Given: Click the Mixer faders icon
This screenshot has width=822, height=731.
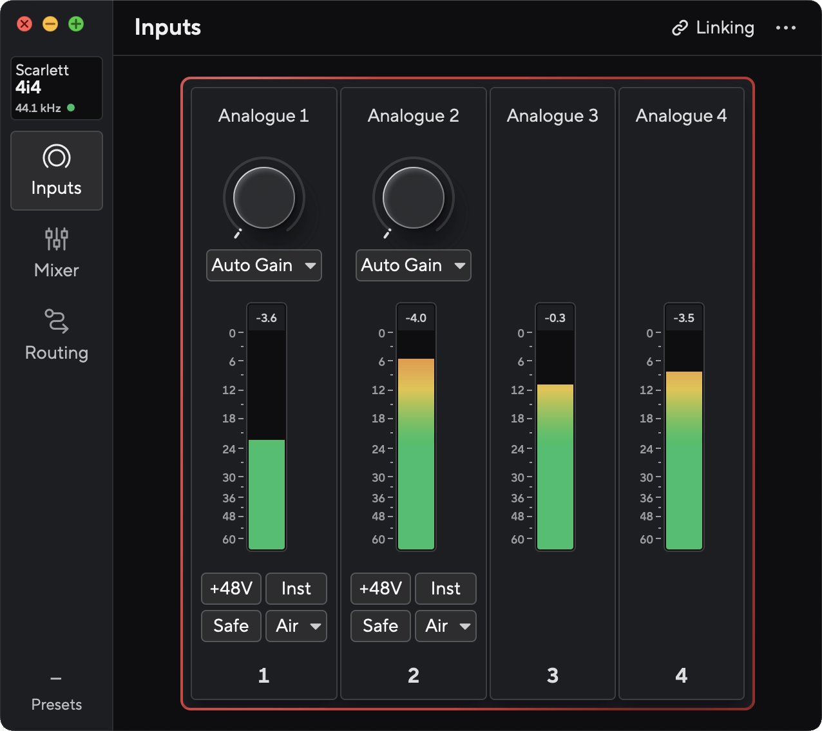Looking at the screenshot, I should pos(57,239).
